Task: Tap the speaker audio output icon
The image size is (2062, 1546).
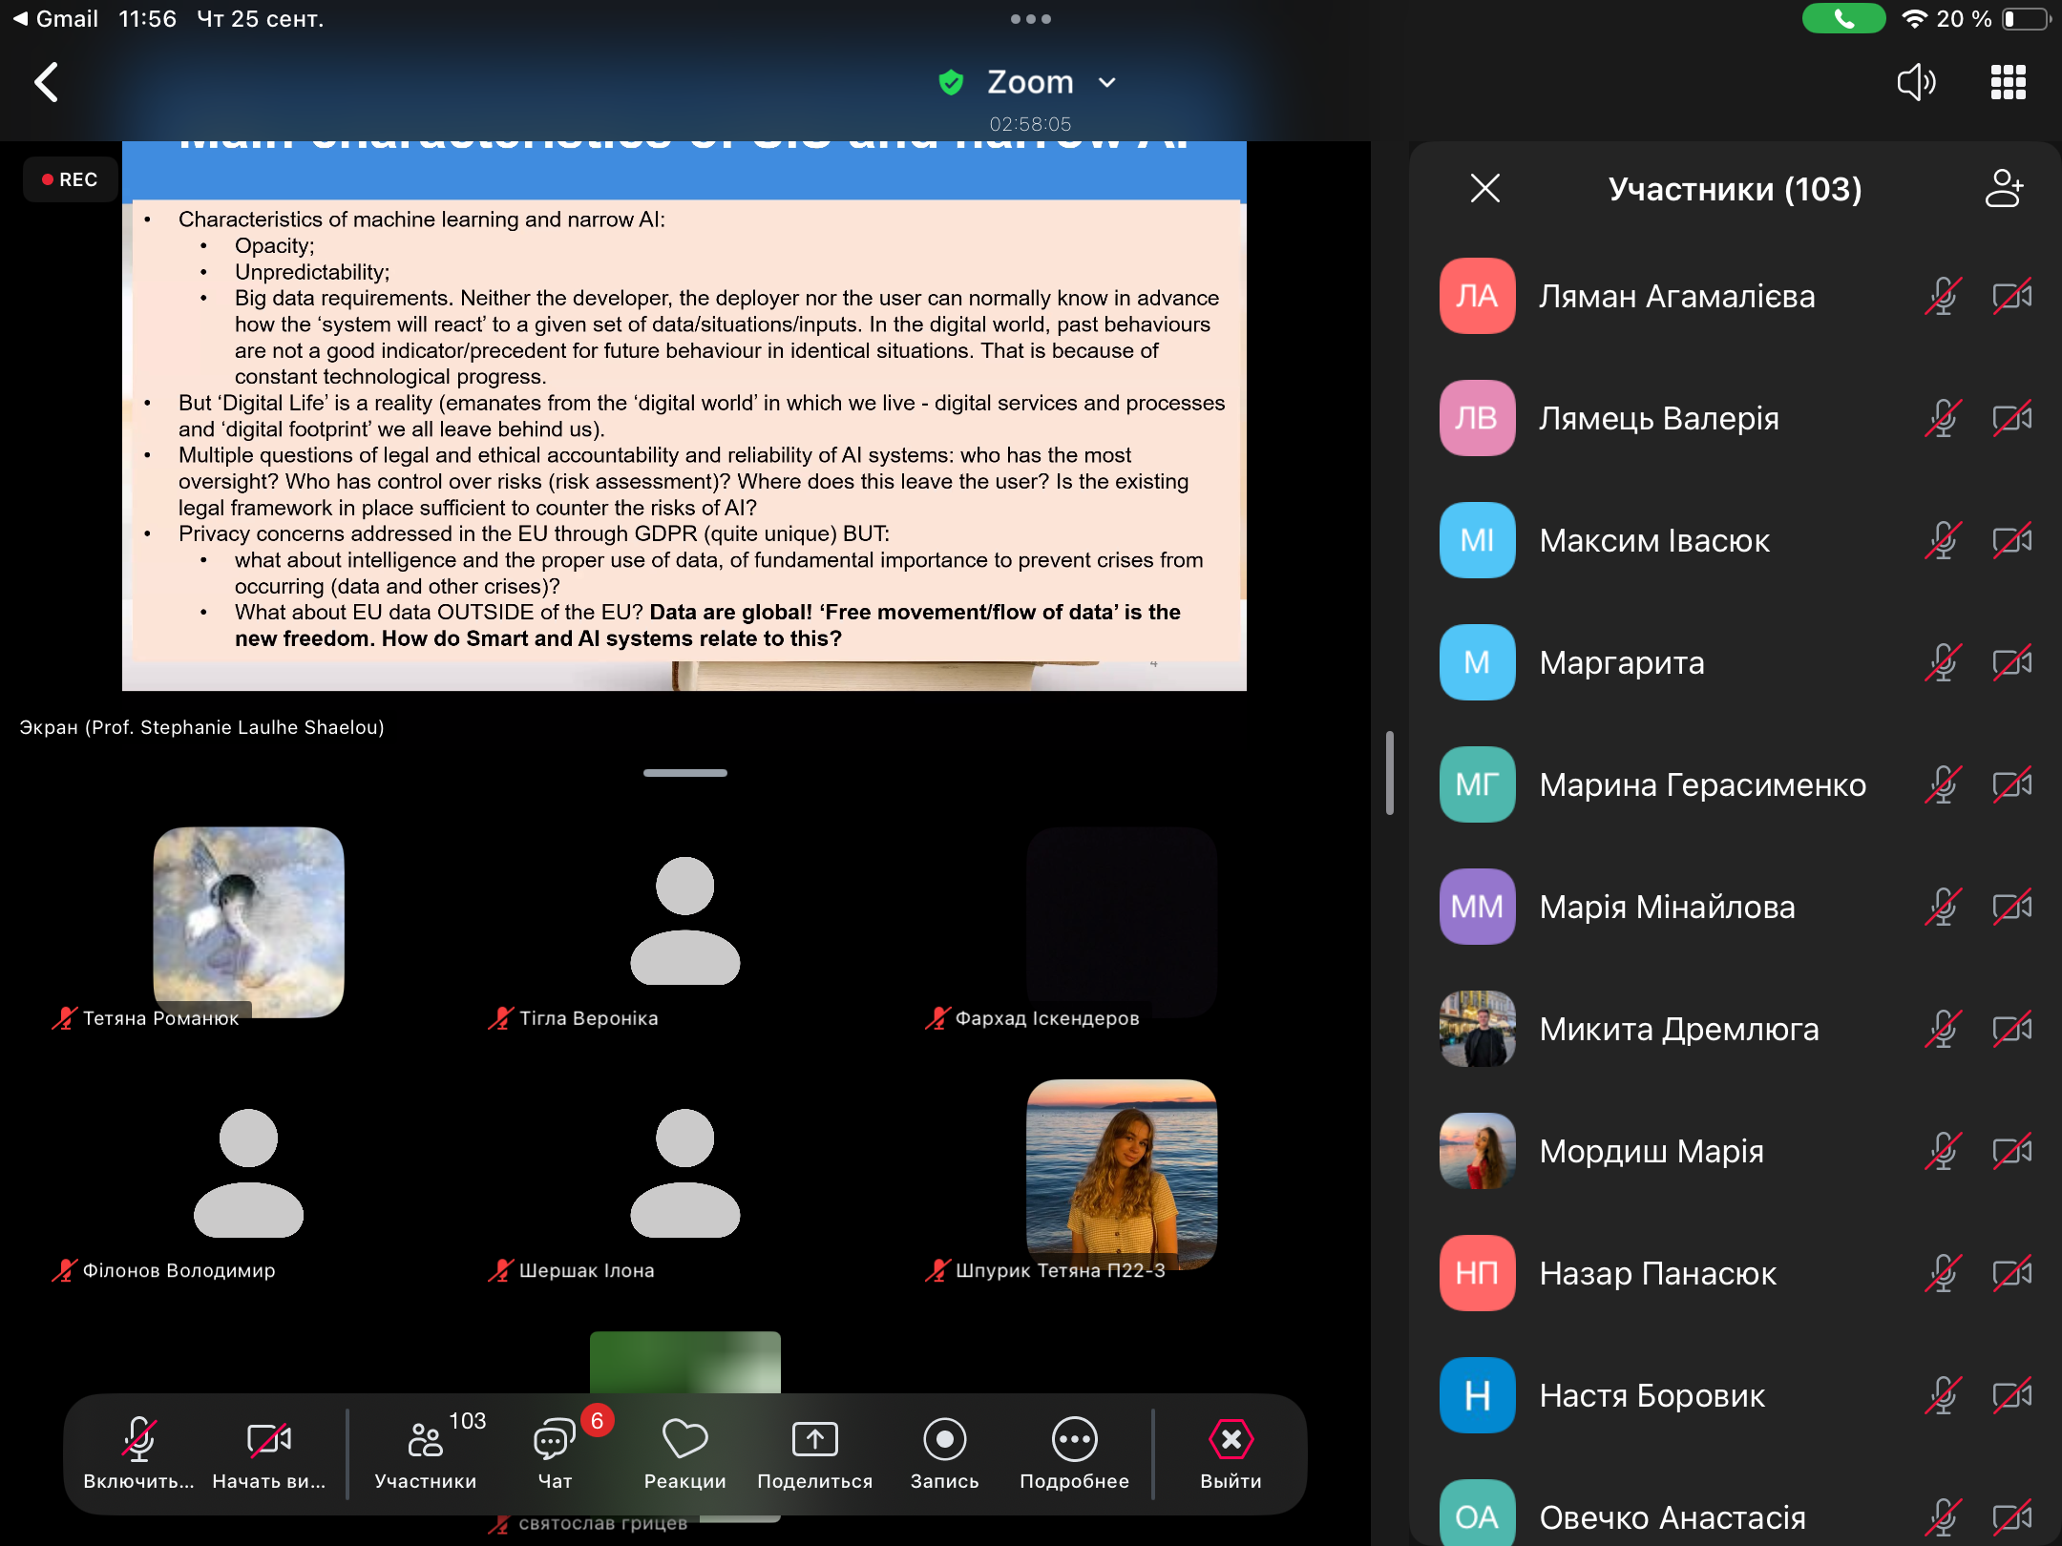Action: pos(1915,83)
